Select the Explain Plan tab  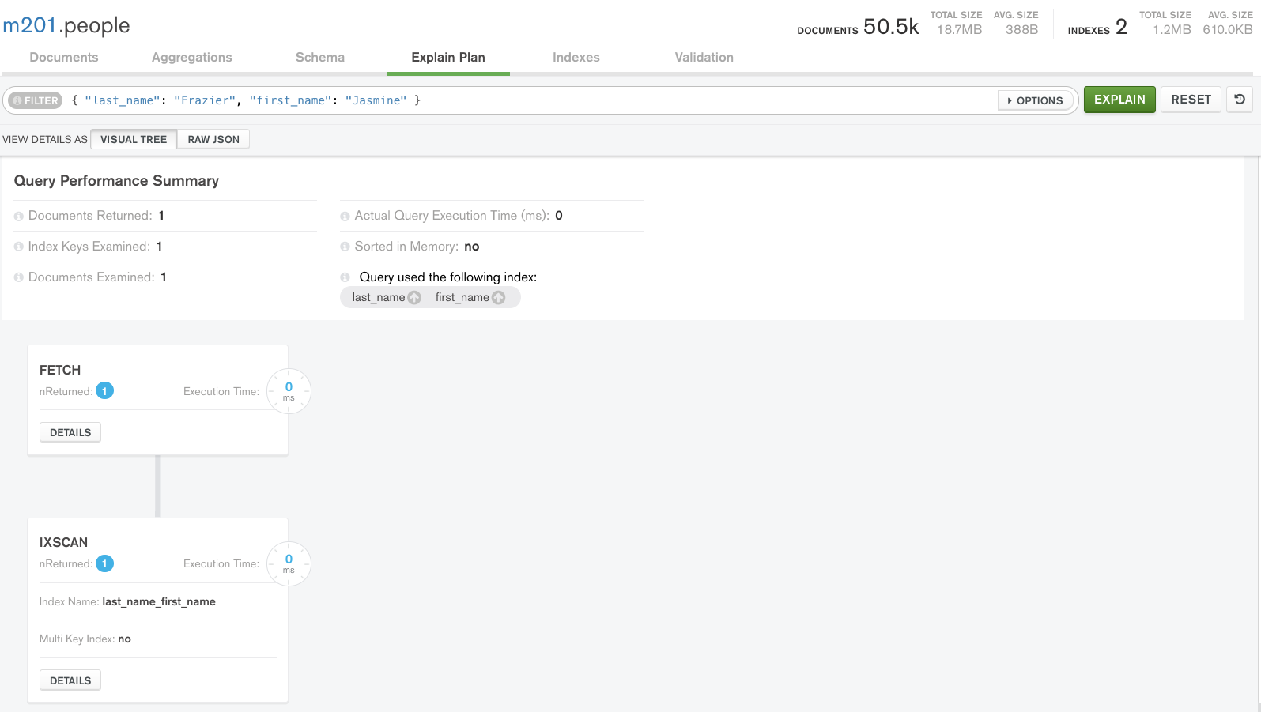(448, 57)
